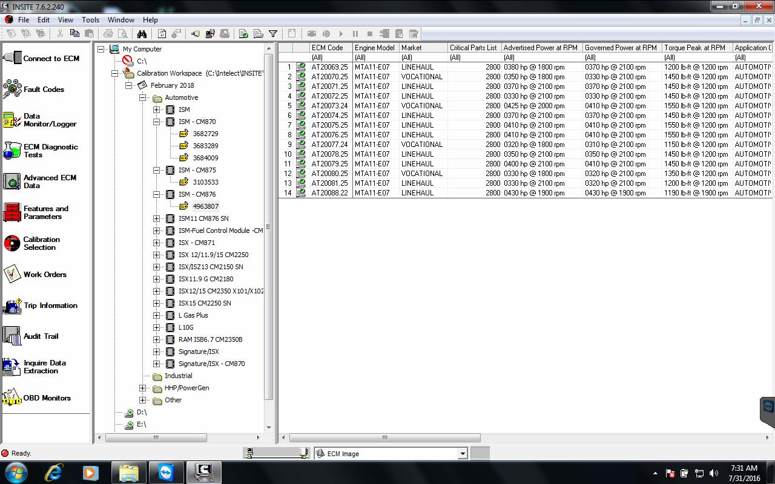Sort by Torque Peak at RPM header
Viewport: 775px width, 484px height.
coord(697,48)
